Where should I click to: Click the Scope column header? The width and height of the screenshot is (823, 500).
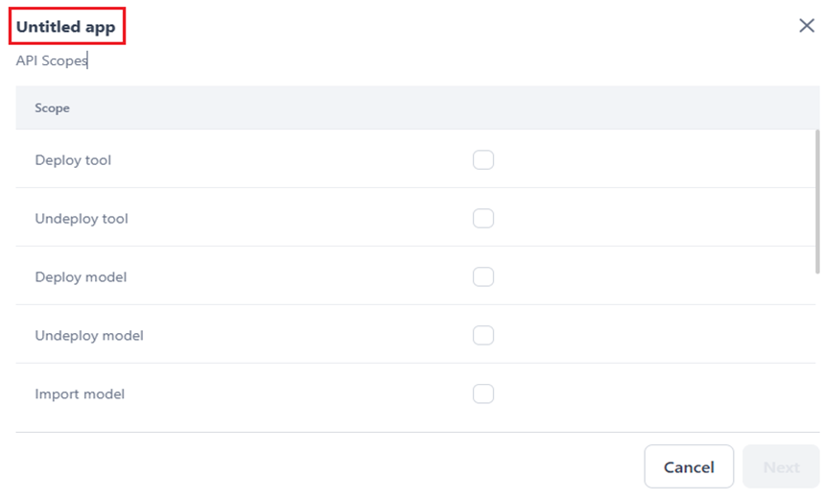click(53, 108)
